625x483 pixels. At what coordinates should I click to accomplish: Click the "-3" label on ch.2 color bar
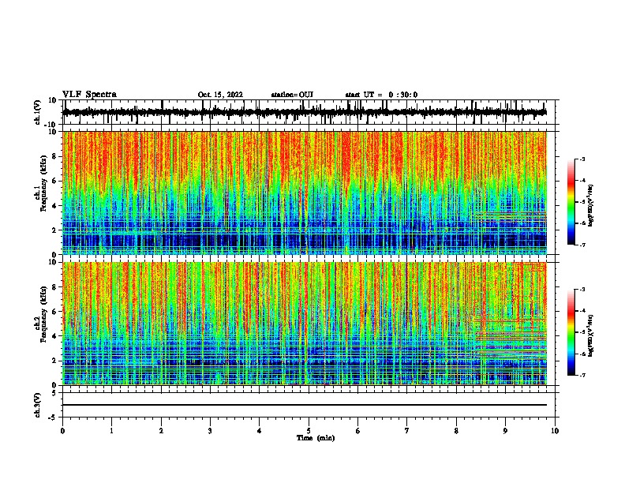(x=582, y=290)
